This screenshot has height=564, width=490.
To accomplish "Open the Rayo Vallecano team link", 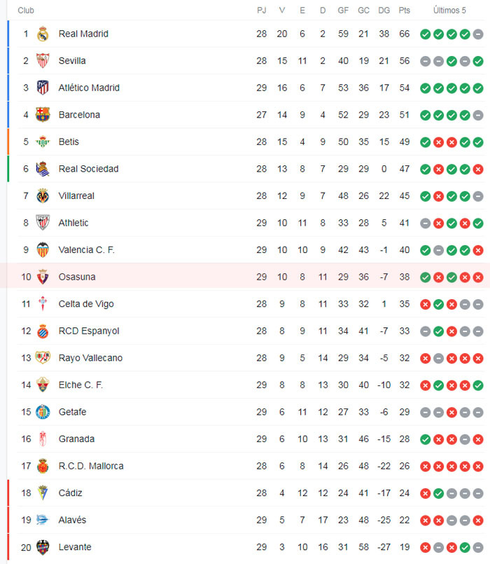I will (x=90, y=358).
